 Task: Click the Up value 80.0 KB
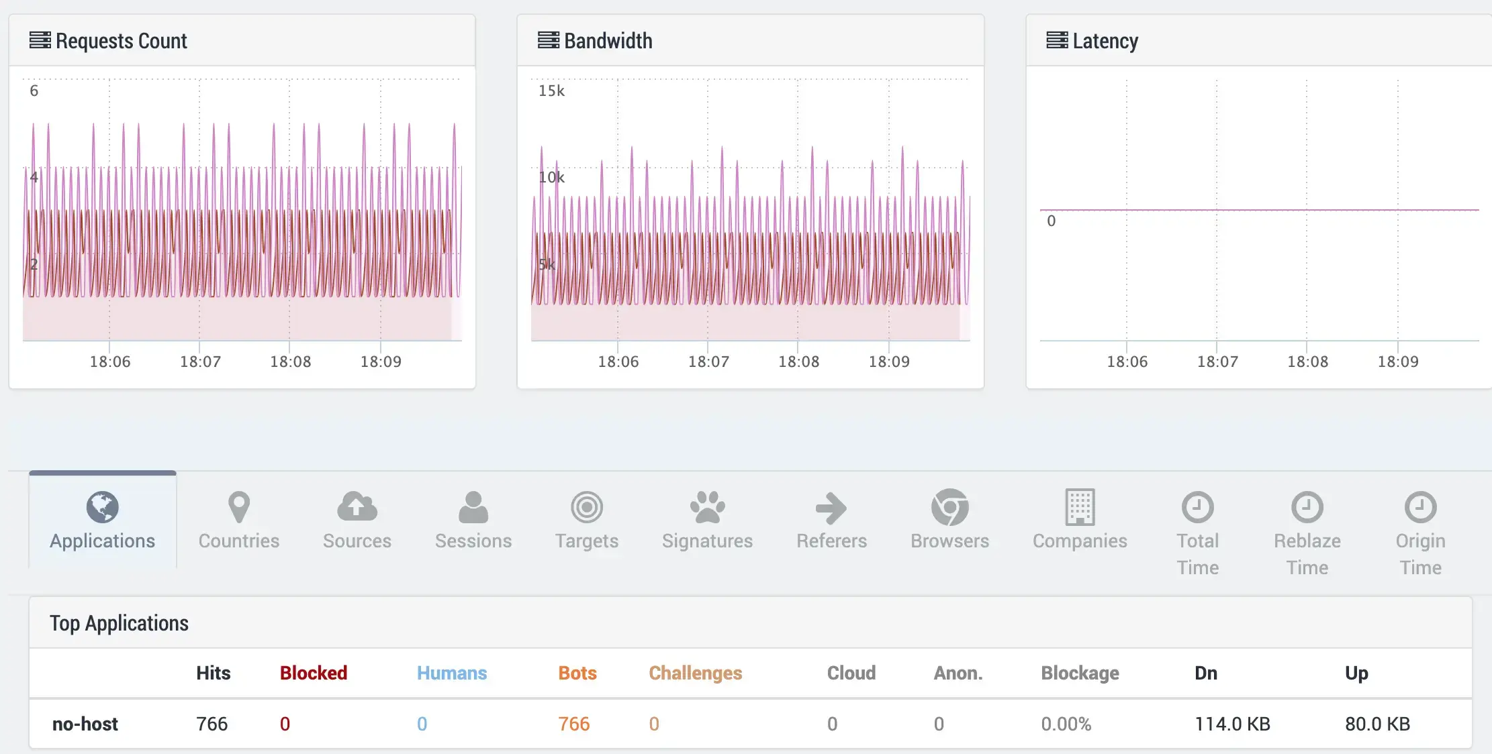click(1377, 724)
